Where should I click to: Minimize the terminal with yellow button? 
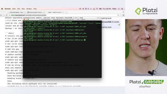click(x=26, y=19)
